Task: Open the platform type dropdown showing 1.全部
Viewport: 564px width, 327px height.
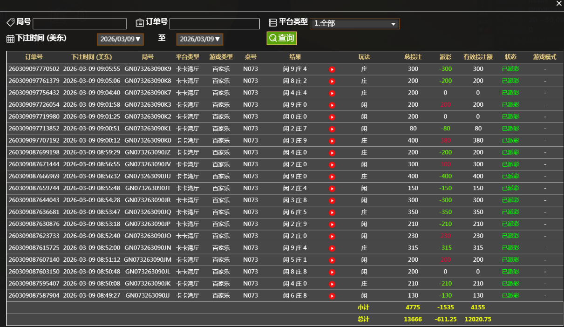Action: click(354, 23)
